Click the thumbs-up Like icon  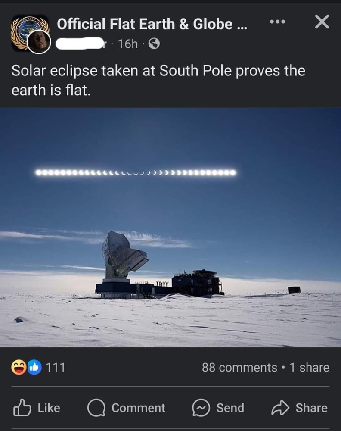click(x=22, y=407)
